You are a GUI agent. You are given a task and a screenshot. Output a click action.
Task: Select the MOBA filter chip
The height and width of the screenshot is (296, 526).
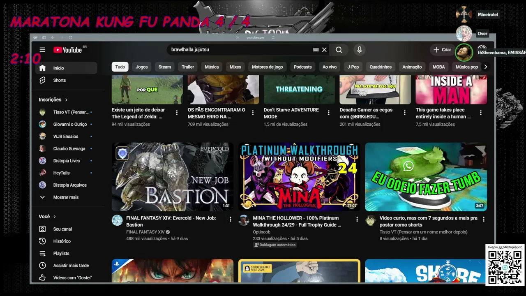[438, 67]
